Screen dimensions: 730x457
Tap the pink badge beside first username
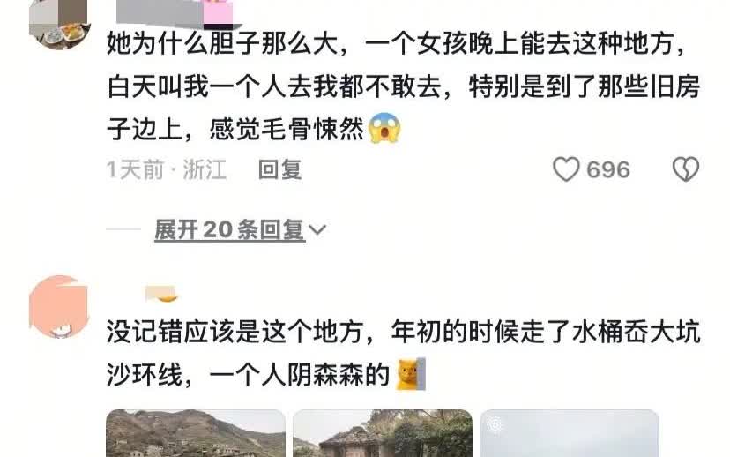click(x=218, y=14)
